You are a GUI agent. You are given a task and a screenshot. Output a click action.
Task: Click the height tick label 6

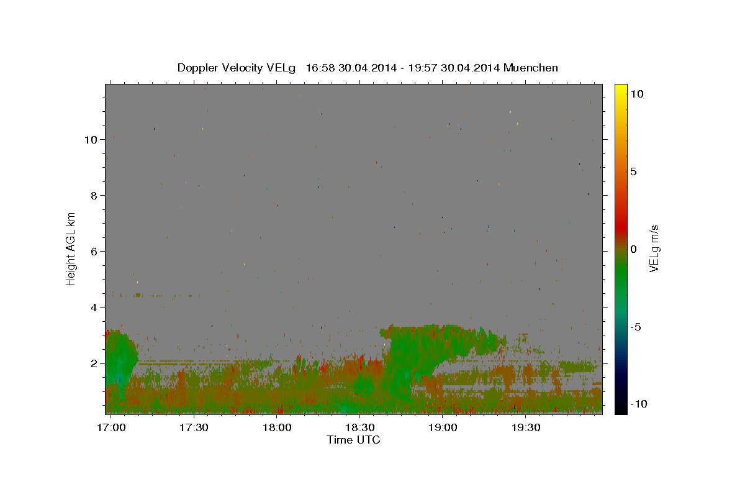click(93, 252)
